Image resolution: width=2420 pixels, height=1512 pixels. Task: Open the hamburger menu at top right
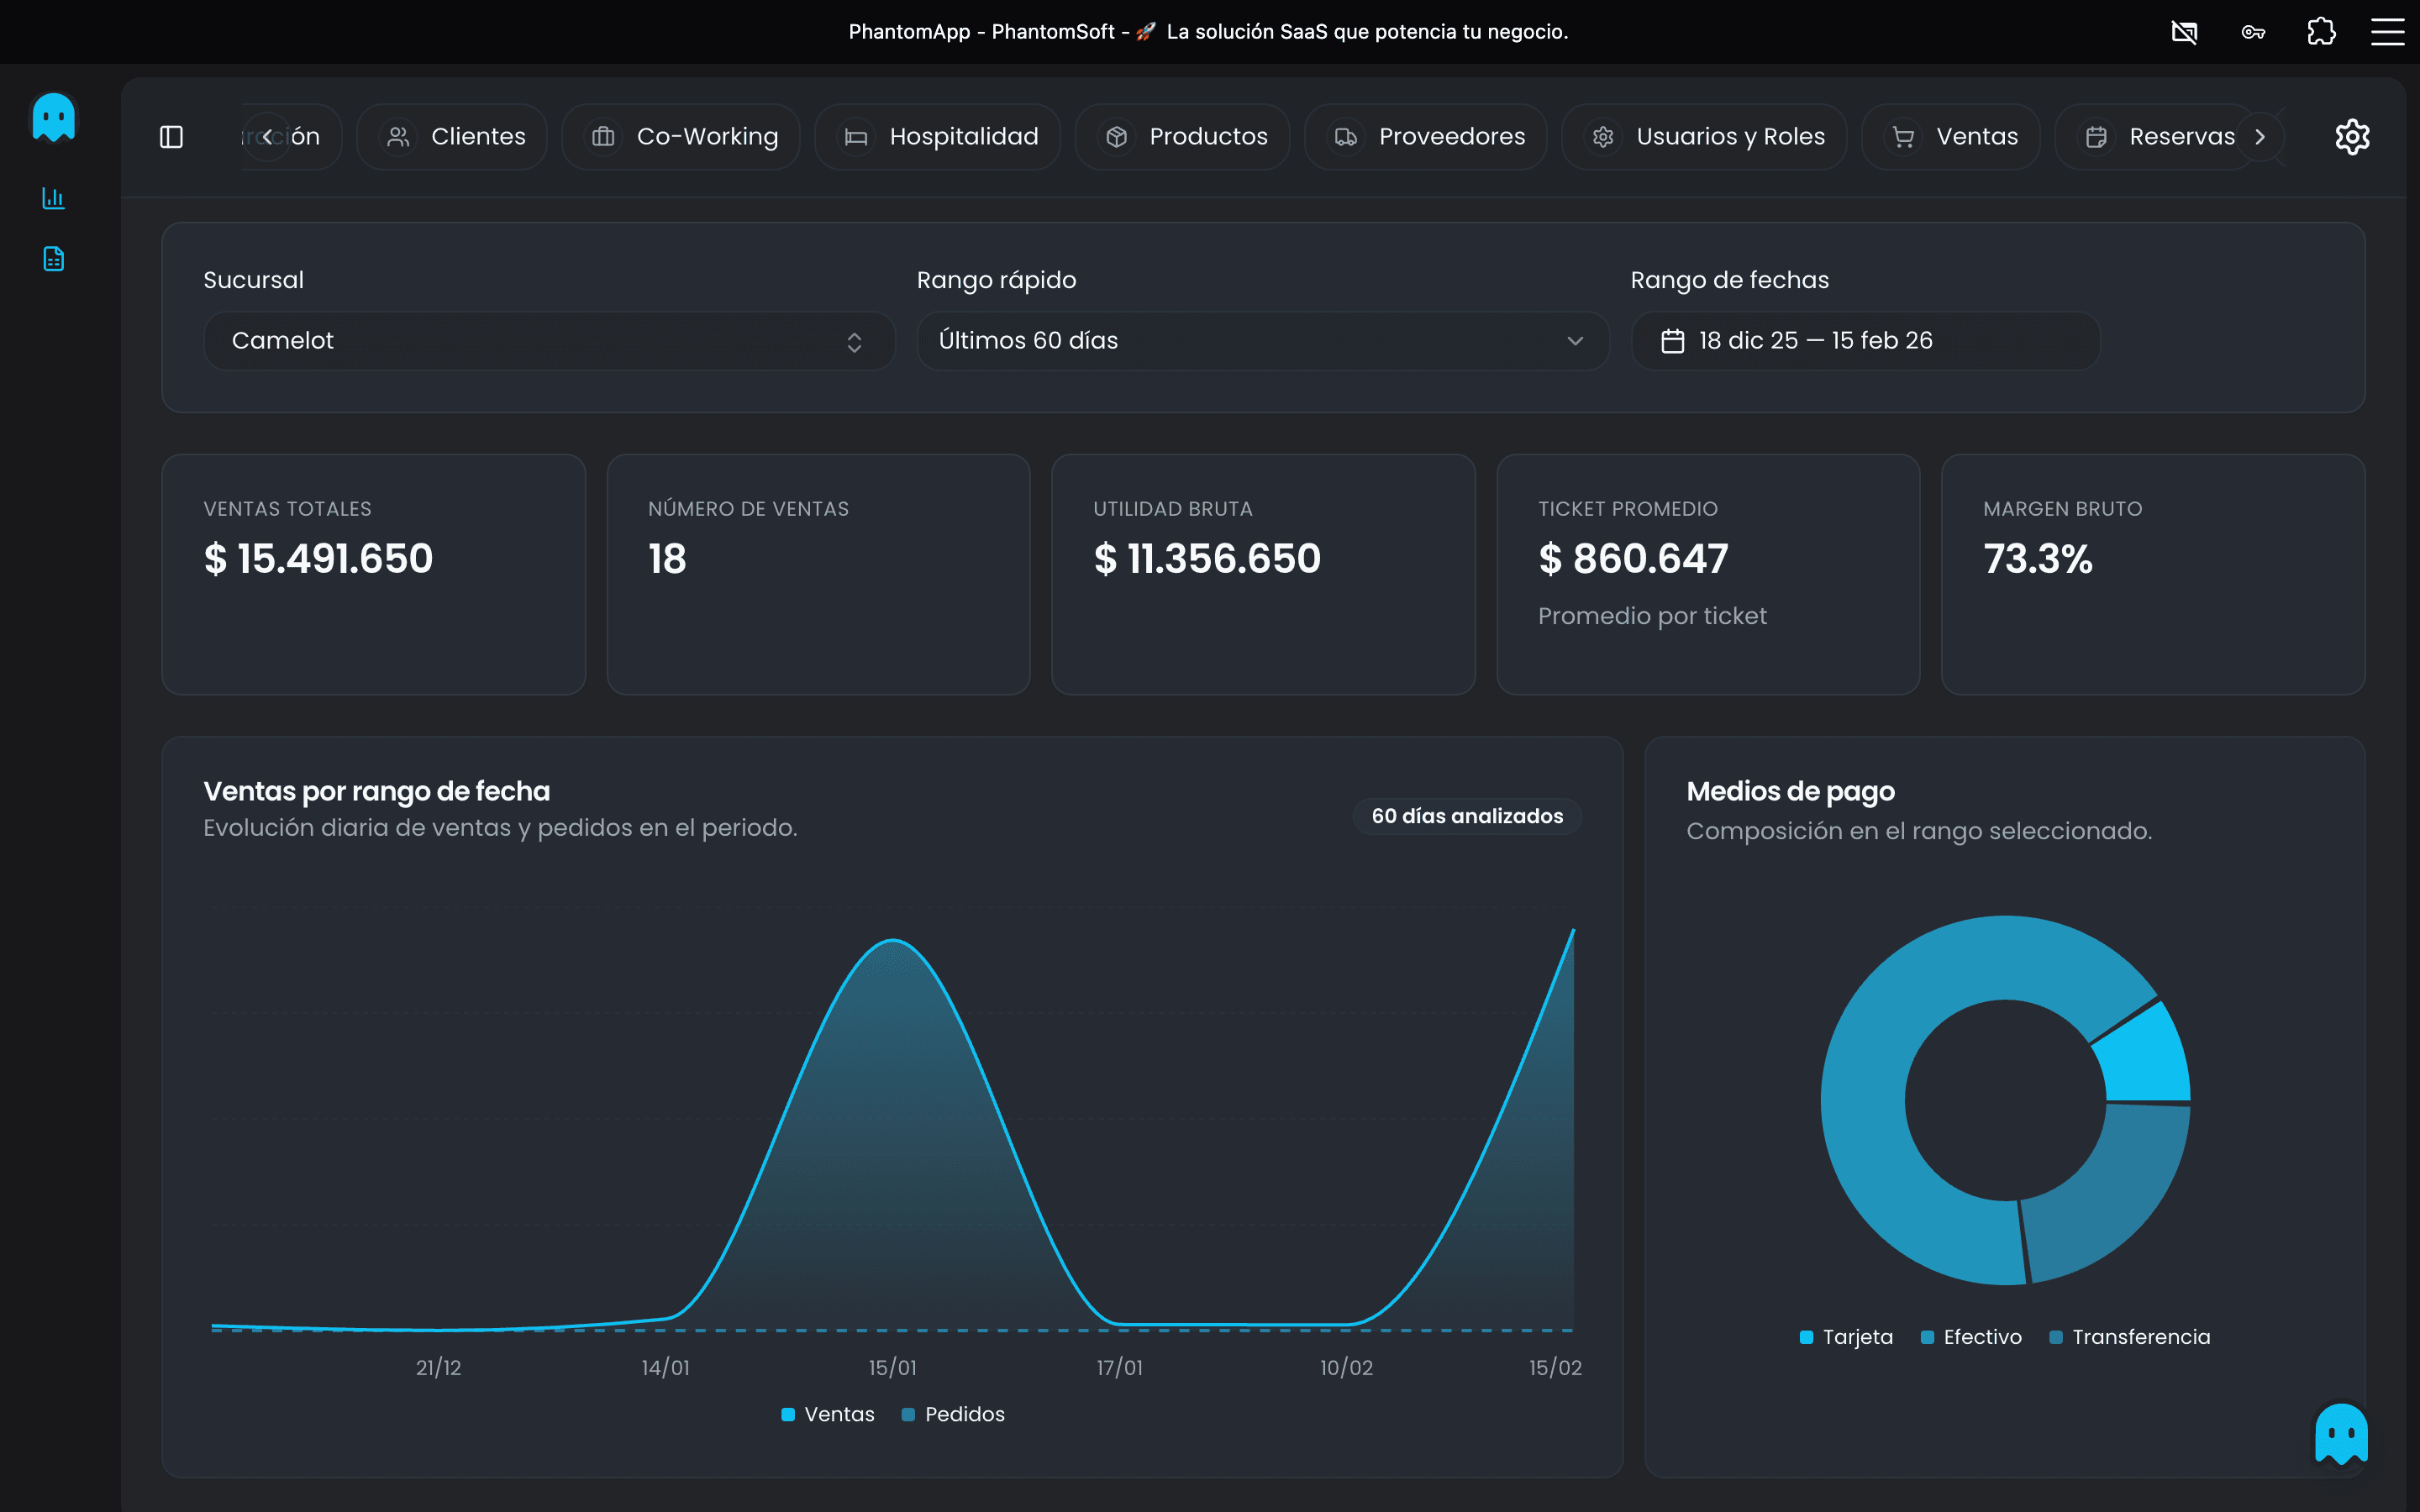[x=2388, y=32]
